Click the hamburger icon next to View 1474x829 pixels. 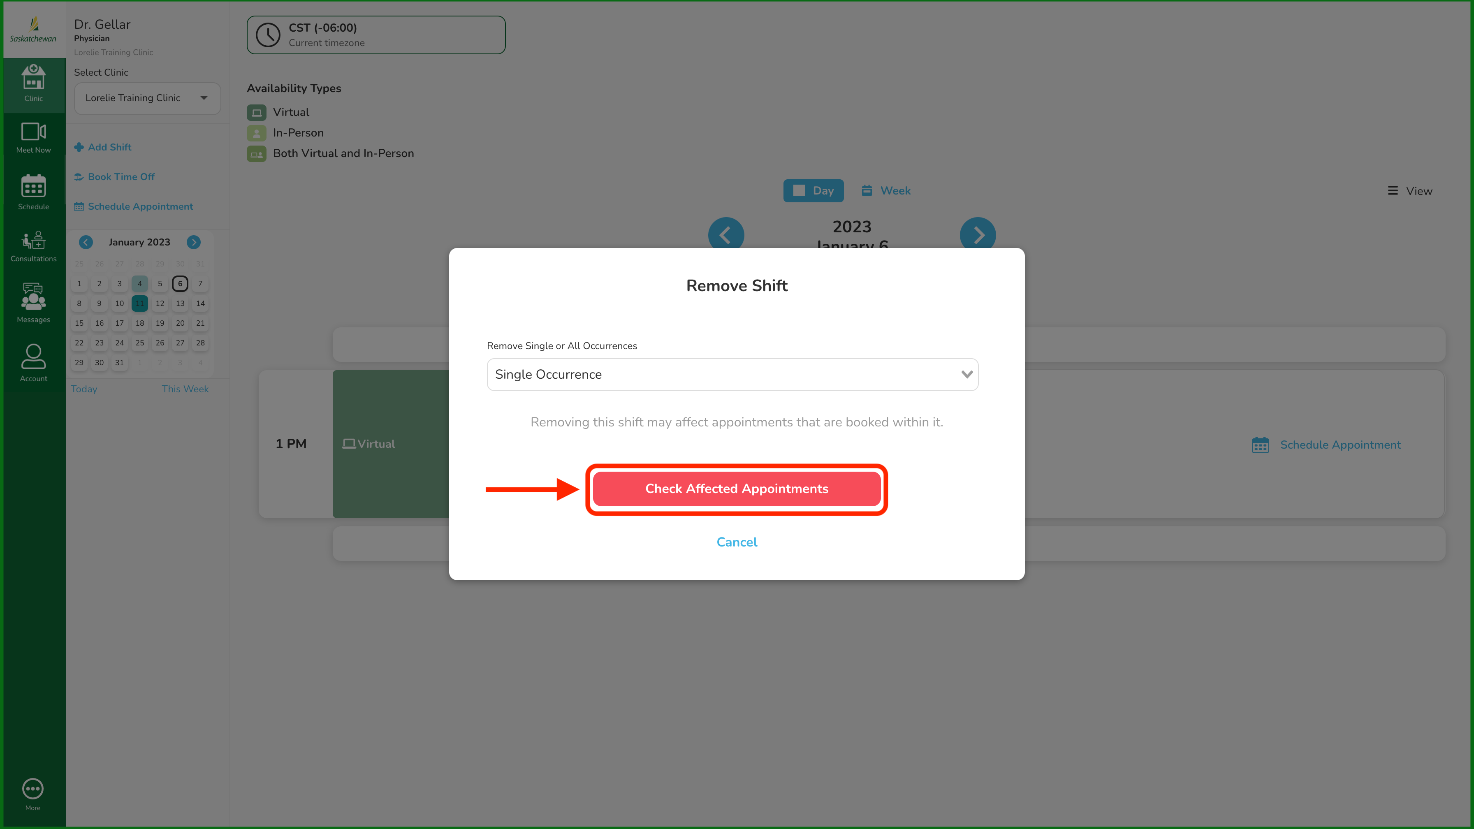click(1393, 190)
